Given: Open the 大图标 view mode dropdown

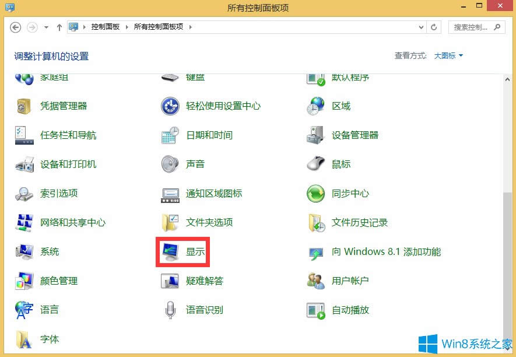Looking at the screenshot, I should point(447,55).
